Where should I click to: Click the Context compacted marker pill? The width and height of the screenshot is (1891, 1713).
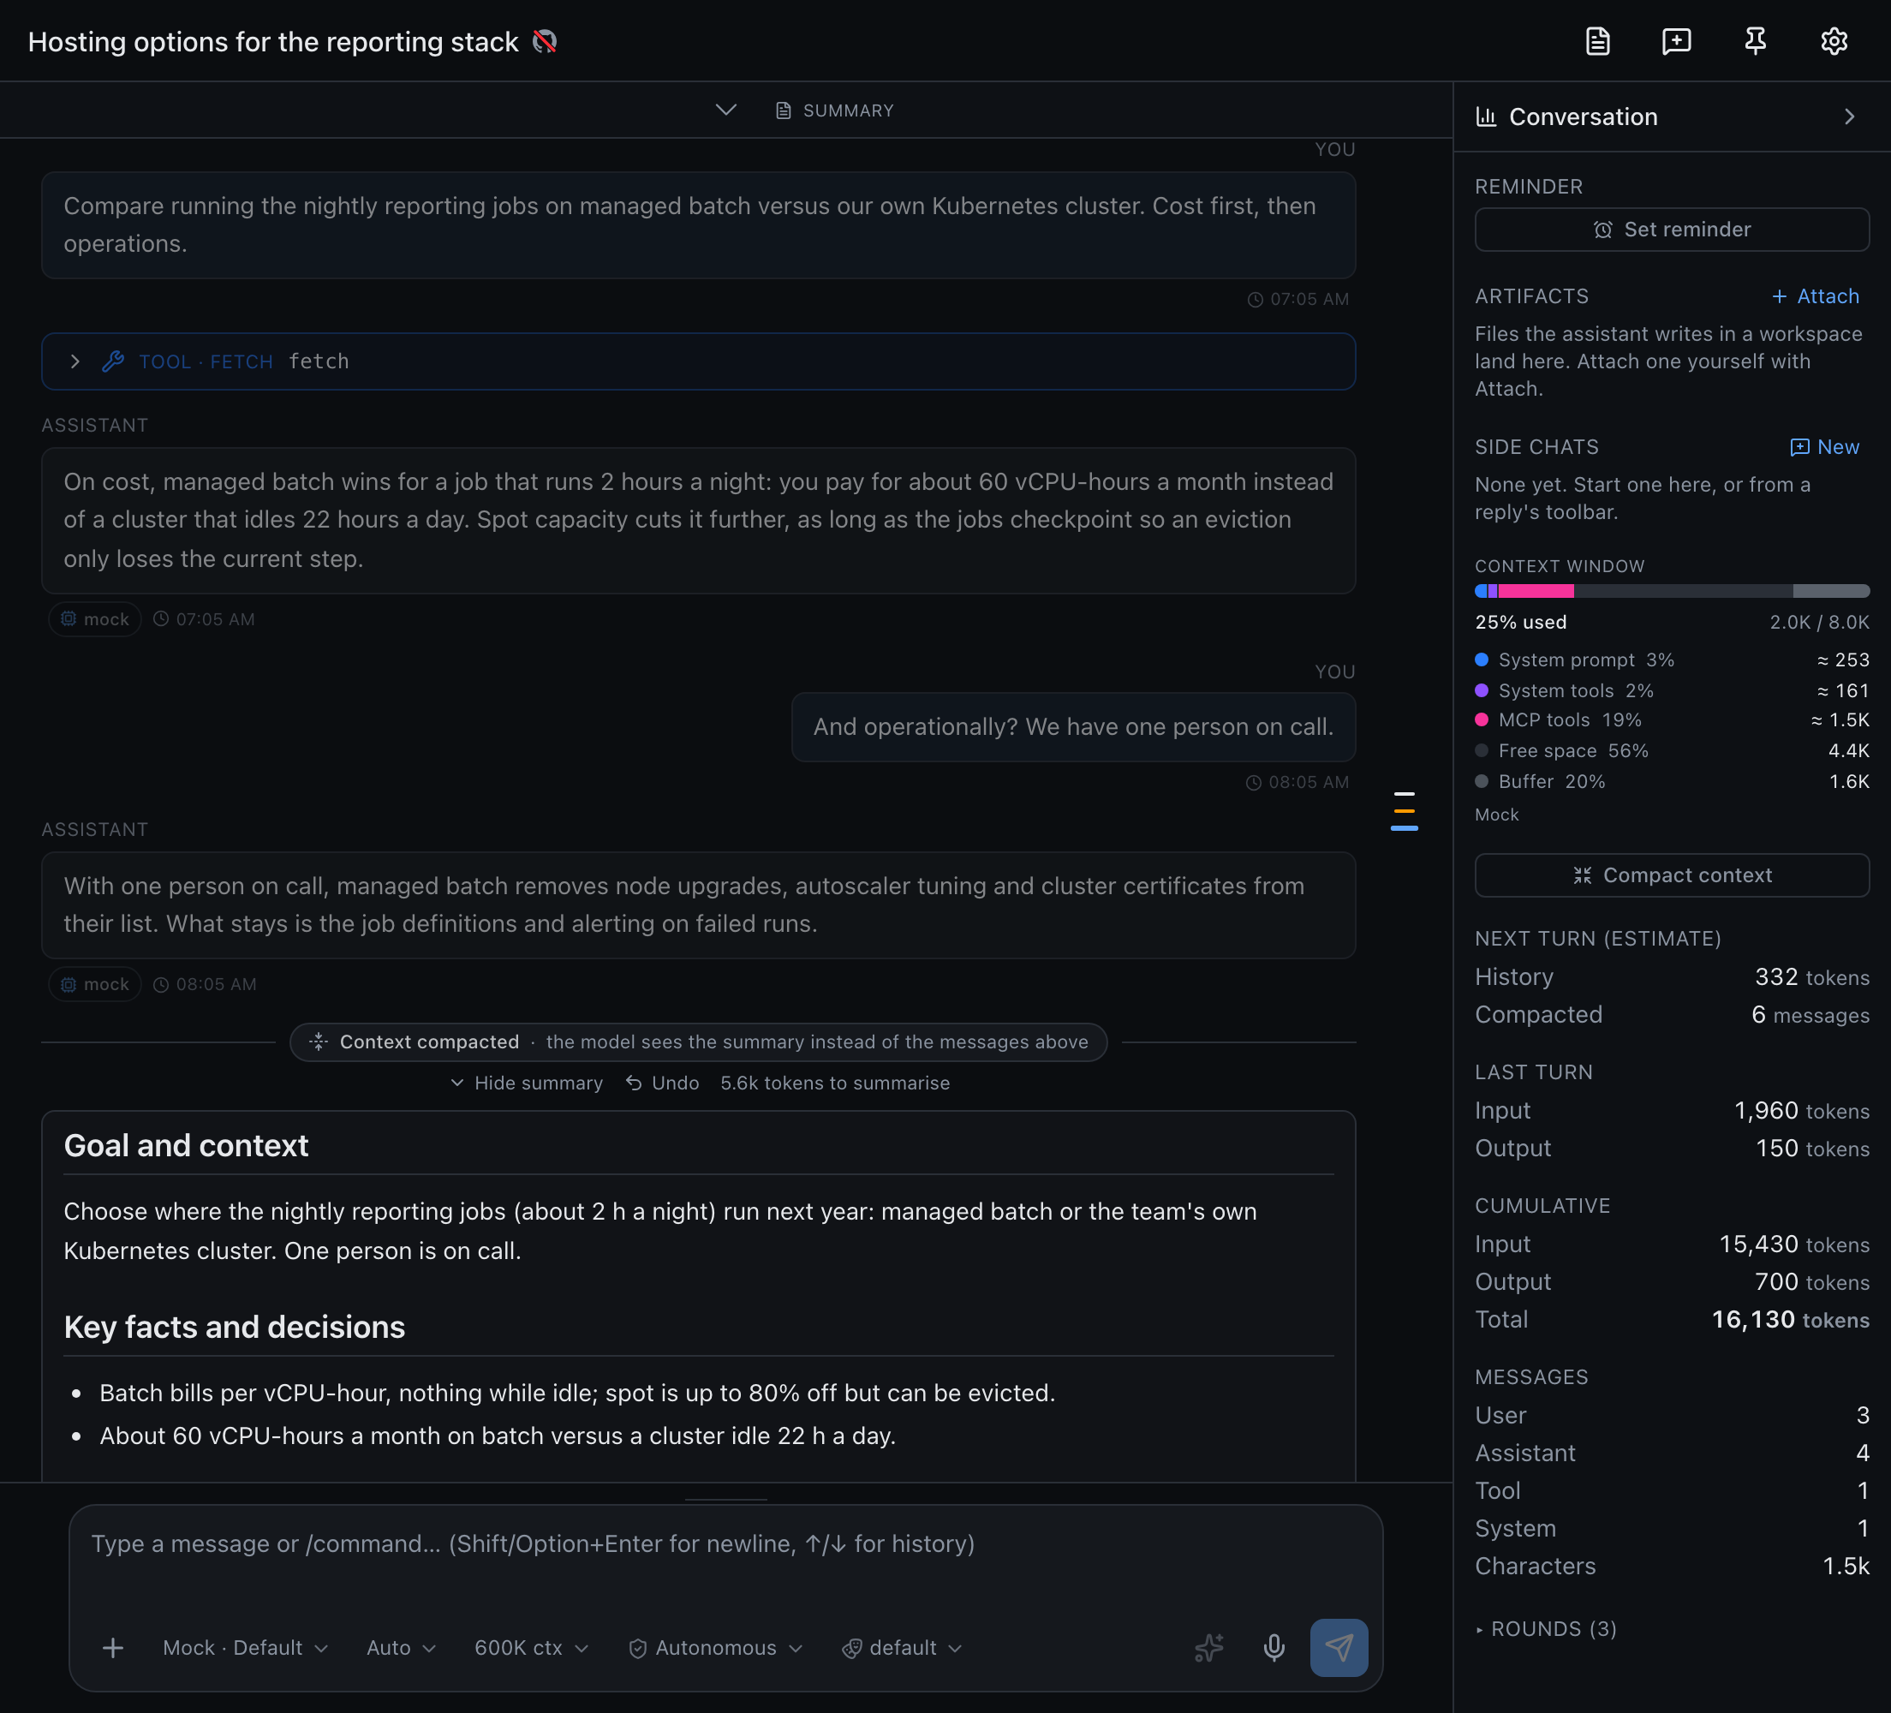(699, 1042)
